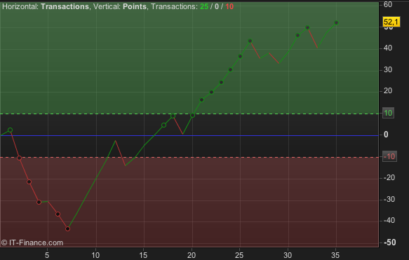Select the data point at transaction 23
The image size is (409, 260).
click(x=221, y=83)
